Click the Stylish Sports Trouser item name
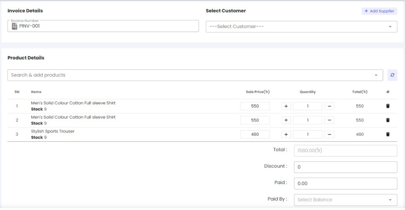The height and width of the screenshot is (210, 405). coord(53,131)
